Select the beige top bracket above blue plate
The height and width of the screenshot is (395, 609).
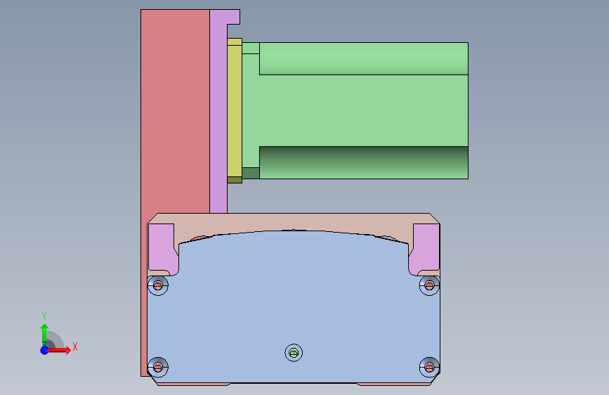(x=294, y=221)
